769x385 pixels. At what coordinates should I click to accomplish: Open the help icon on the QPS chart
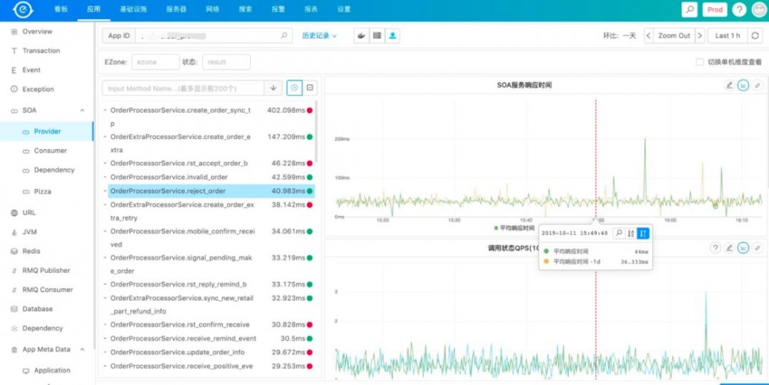click(715, 248)
